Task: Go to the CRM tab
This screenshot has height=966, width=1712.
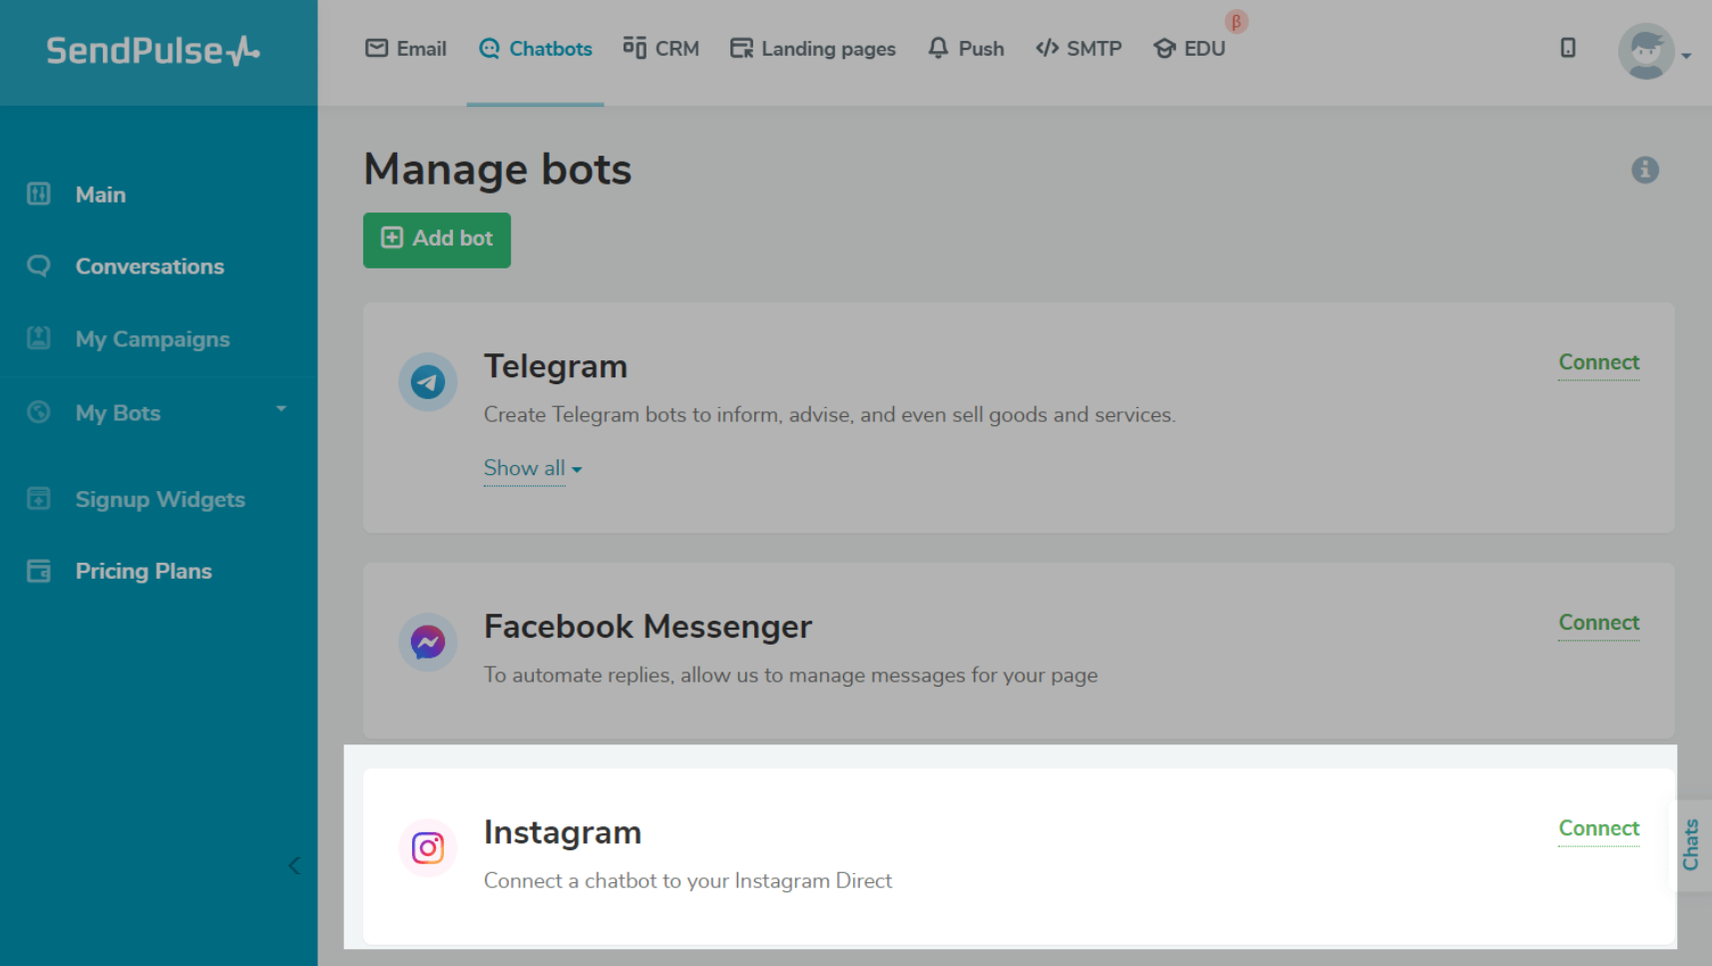Action: [x=660, y=49]
